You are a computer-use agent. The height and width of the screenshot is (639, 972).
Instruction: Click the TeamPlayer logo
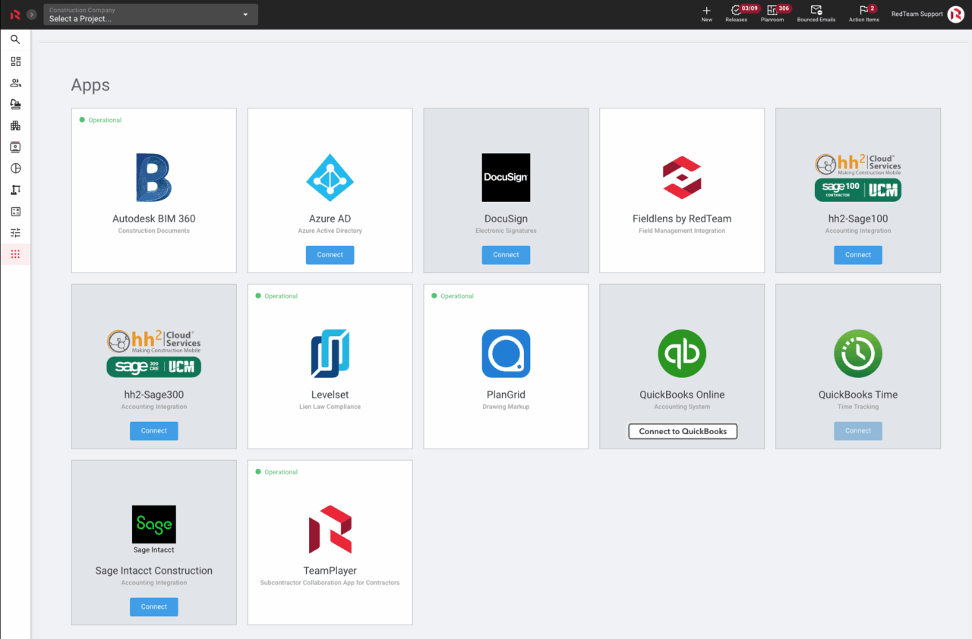click(x=330, y=530)
